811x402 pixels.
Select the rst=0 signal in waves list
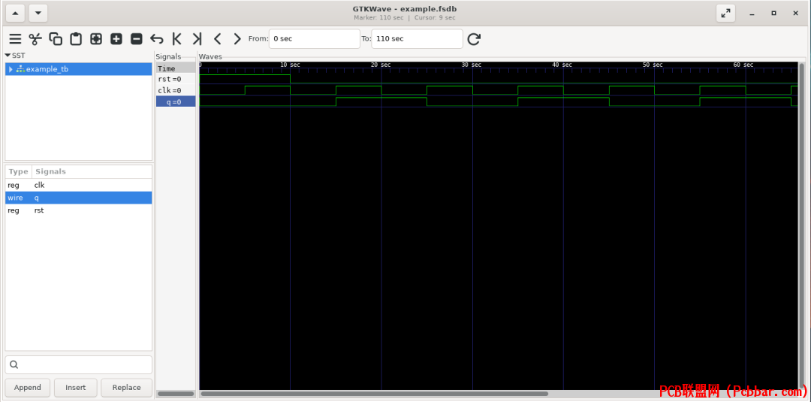(x=176, y=79)
